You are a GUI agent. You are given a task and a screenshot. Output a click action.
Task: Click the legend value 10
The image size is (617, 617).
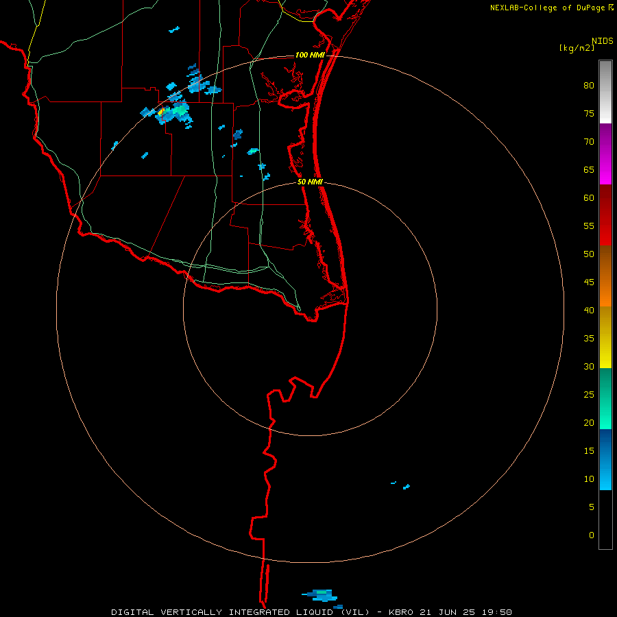(589, 479)
